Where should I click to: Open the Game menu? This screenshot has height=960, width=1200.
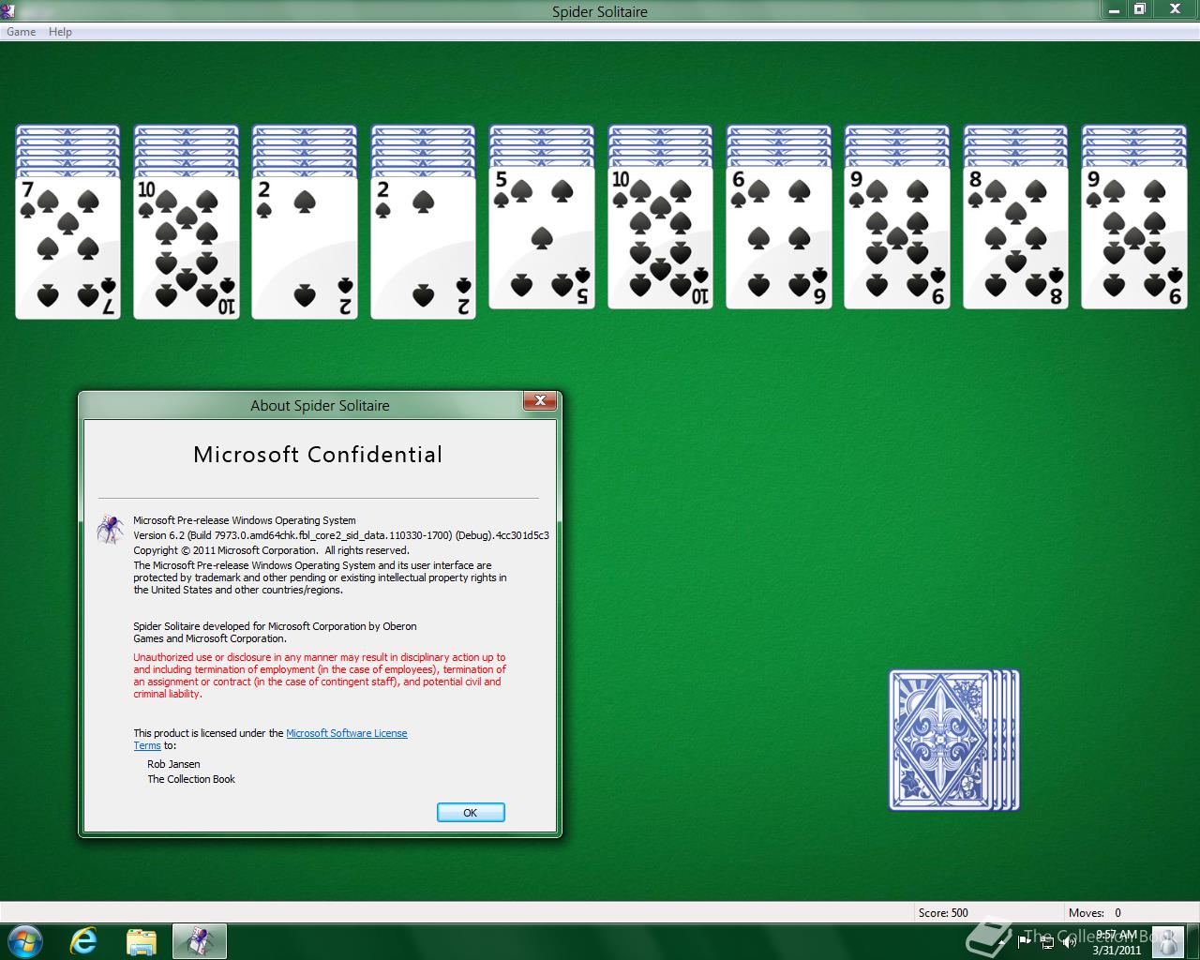click(x=21, y=32)
